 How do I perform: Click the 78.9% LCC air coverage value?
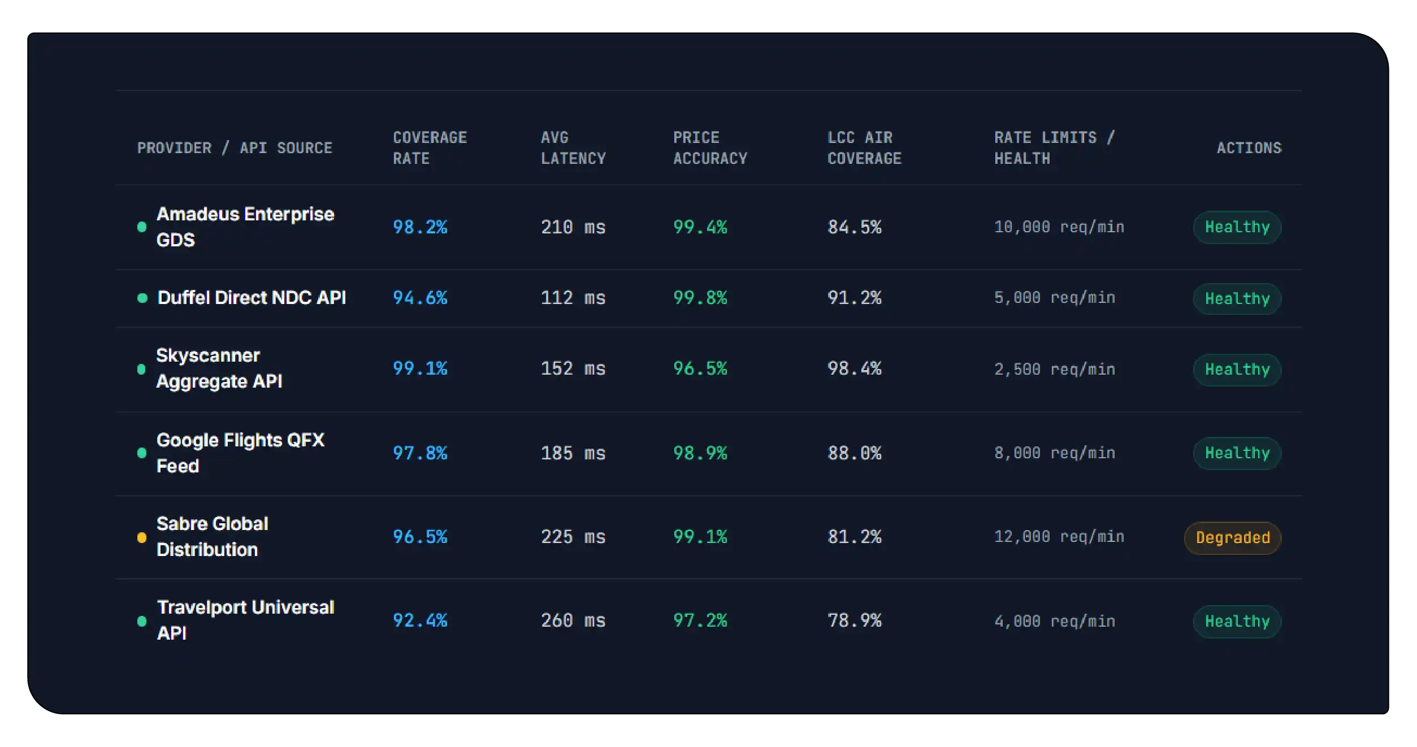(x=855, y=620)
